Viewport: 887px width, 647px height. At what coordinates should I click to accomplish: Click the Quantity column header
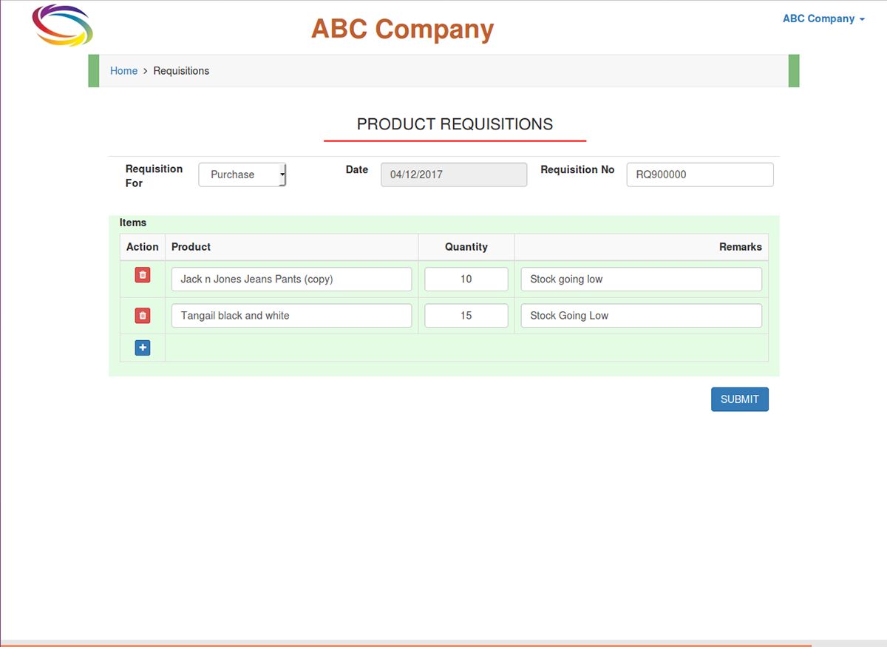point(466,247)
